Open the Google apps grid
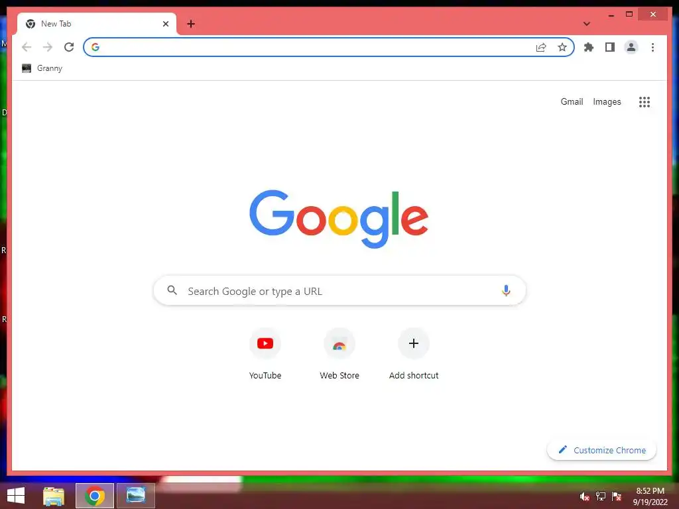This screenshot has height=509, width=679. coord(645,102)
